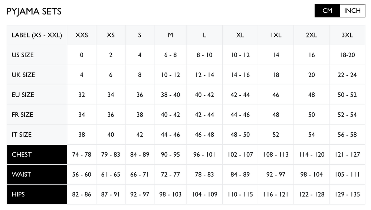Click the 2XL size column header
Viewport: 371px width, 210px height.
tap(311, 35)
